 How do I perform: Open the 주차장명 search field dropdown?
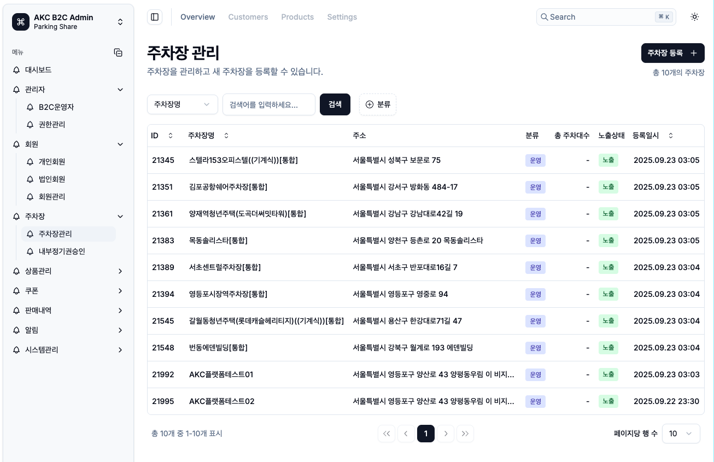(183, 104)
